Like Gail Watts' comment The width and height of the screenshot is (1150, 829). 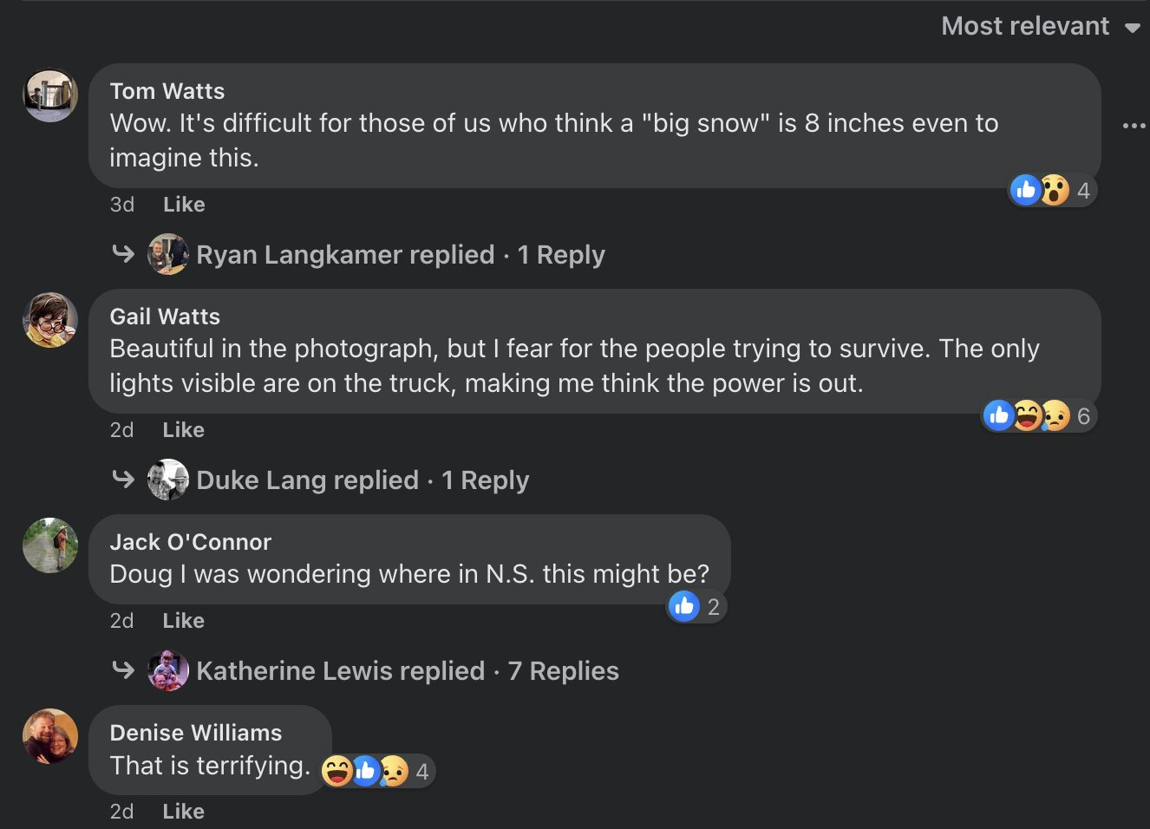(184, 430)
